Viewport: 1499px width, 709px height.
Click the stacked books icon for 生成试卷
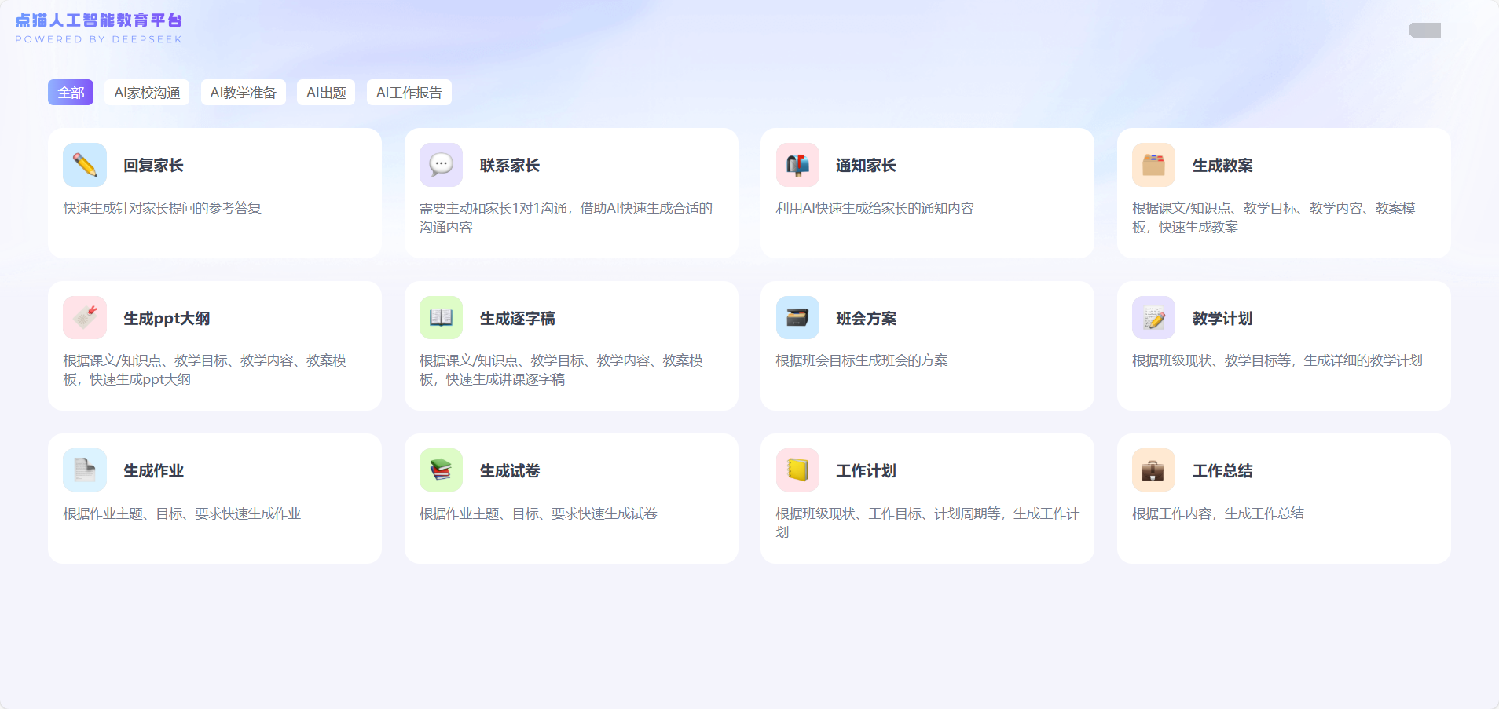point(441,470)
